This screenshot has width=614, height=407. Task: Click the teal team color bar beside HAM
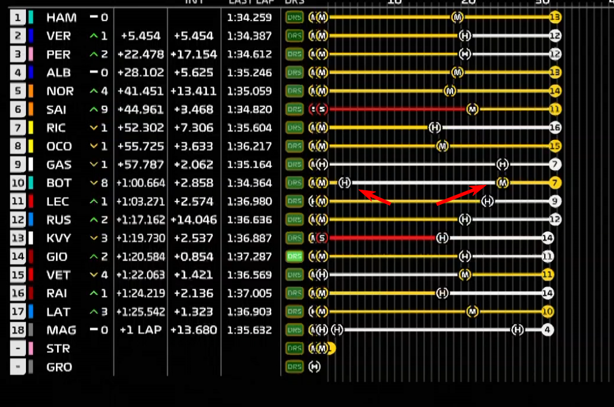31,17
